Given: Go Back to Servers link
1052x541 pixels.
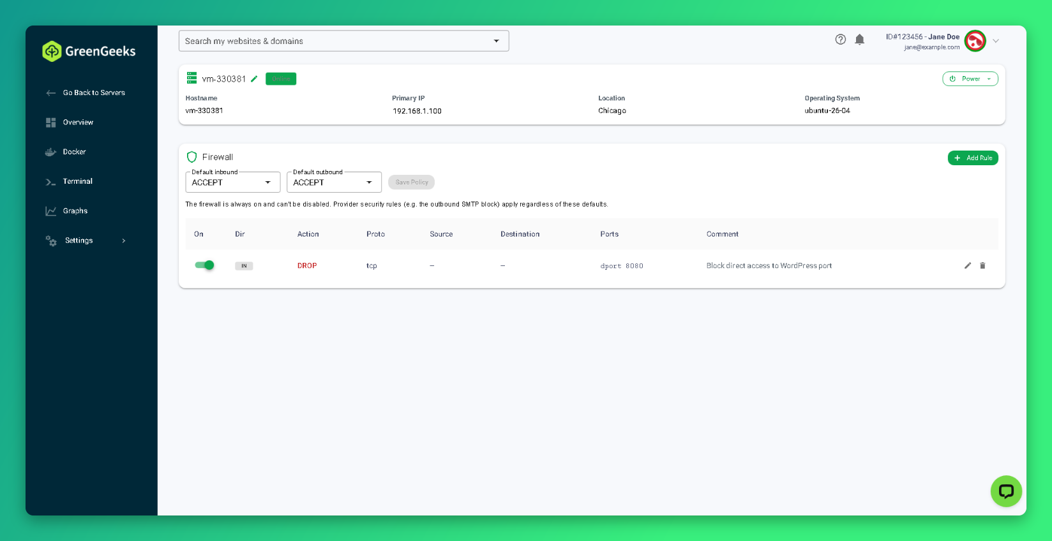Looking at the screenshot, I should (x=94, y=93).
